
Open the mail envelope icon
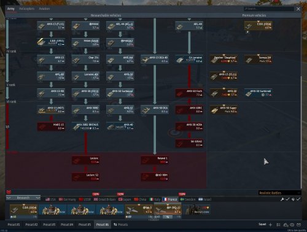pyautogui.click(x=299, y=225)
